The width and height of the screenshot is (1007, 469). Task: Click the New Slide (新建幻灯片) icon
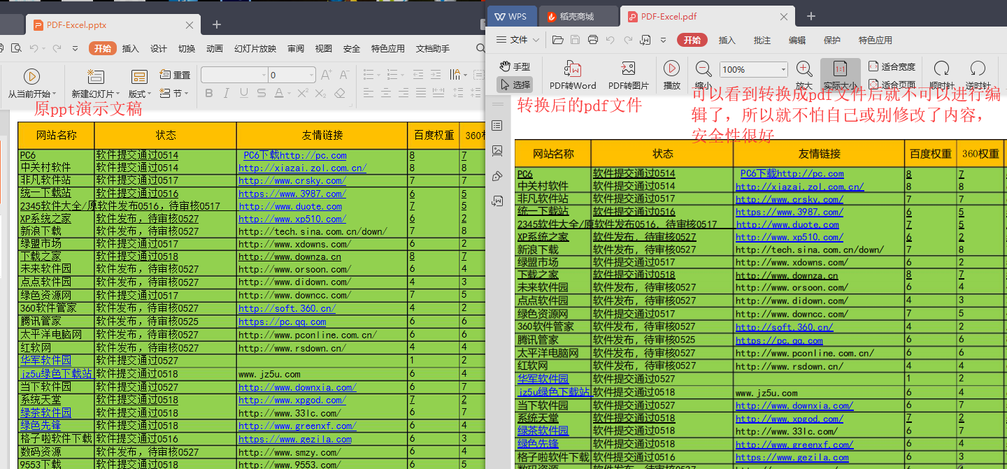95,76
